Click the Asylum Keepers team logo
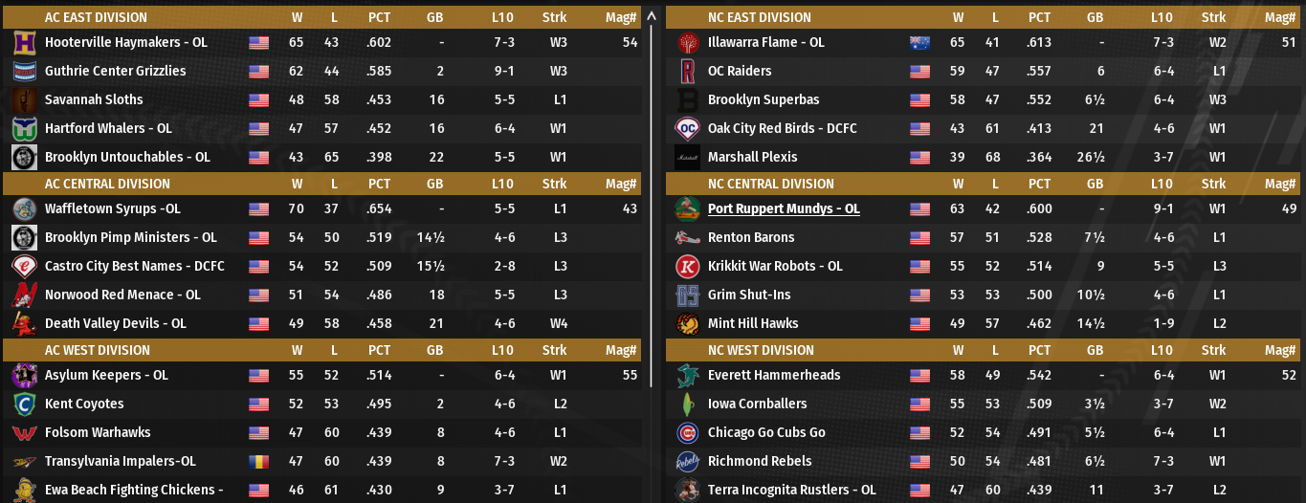This screenshot has height=503, width=1306. pos(24,376)
